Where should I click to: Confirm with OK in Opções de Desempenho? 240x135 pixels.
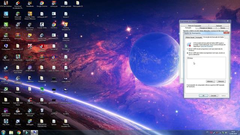tap(203, 96)
